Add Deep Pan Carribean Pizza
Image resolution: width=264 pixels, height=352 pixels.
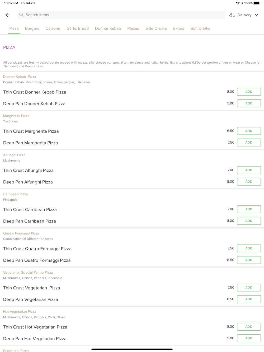click(x=249, y=221)
